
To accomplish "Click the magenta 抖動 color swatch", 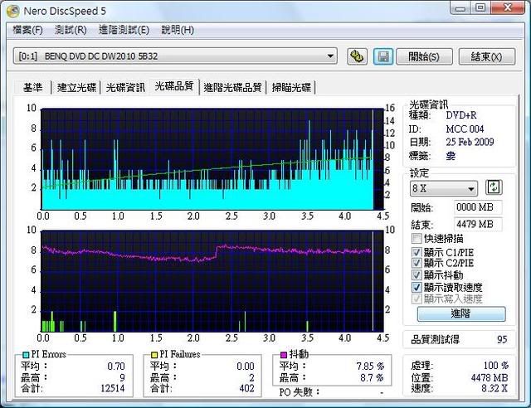I will pos(284,354).
